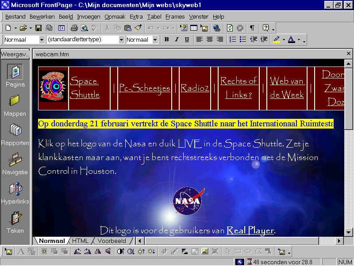Close the webcam.htm page

[349, 53]
